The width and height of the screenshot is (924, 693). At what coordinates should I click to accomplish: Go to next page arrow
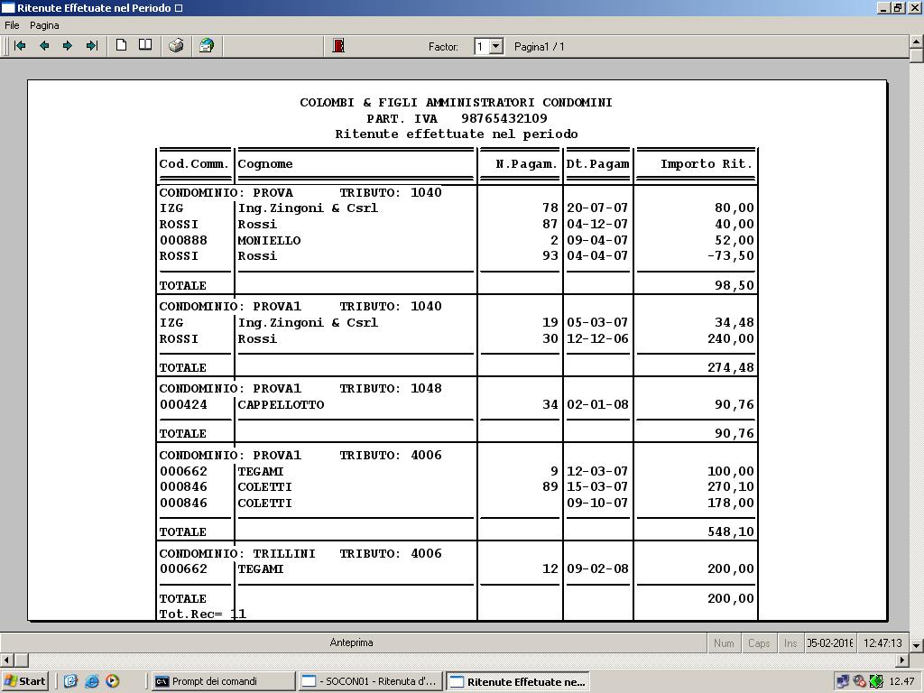(68, 46)
